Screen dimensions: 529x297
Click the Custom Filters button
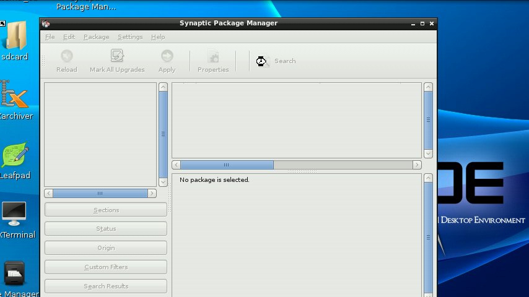106,267
